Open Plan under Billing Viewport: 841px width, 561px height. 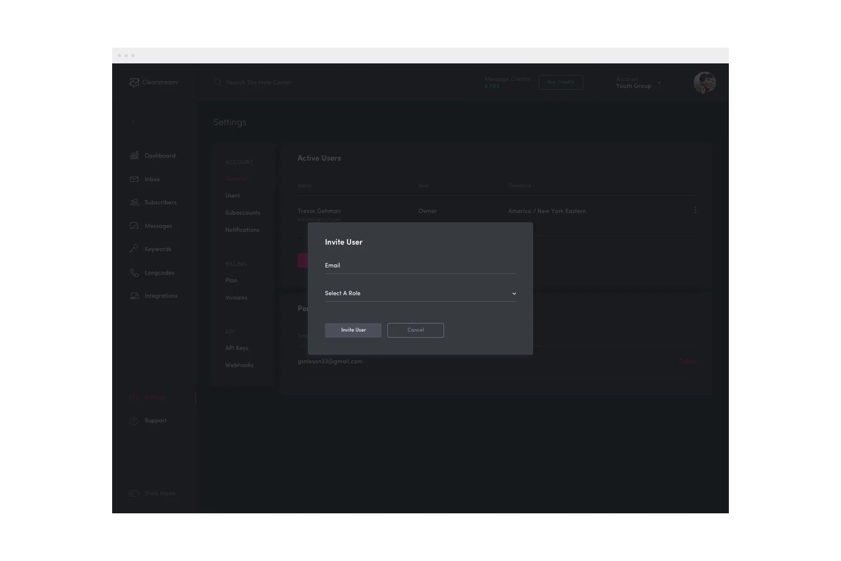(x=231, y=280)
